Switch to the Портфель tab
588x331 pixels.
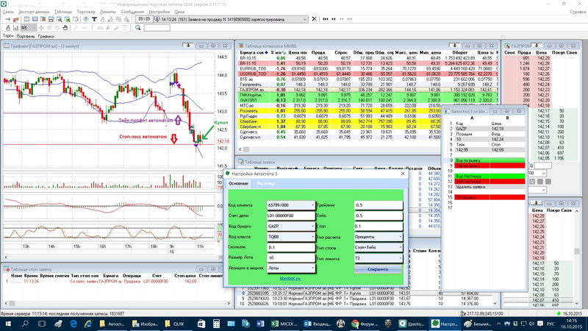coord(25,35)
